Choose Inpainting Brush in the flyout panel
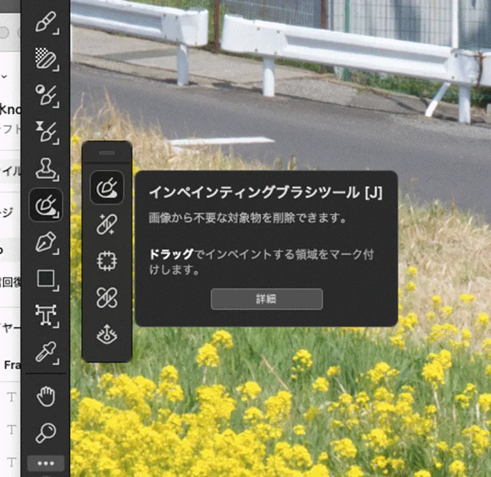The height and width of the screenshot is (477, 491). point(107,188)
